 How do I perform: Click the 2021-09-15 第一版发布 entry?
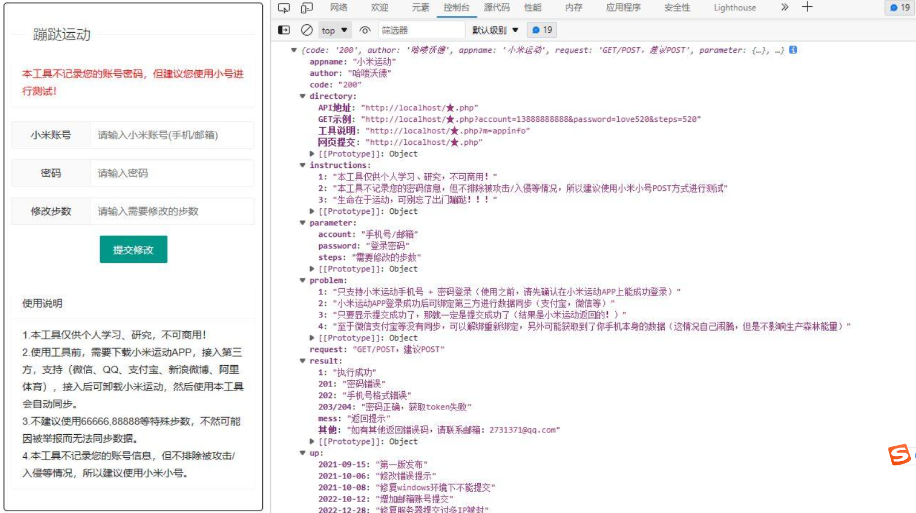click(x=373, y=464)
